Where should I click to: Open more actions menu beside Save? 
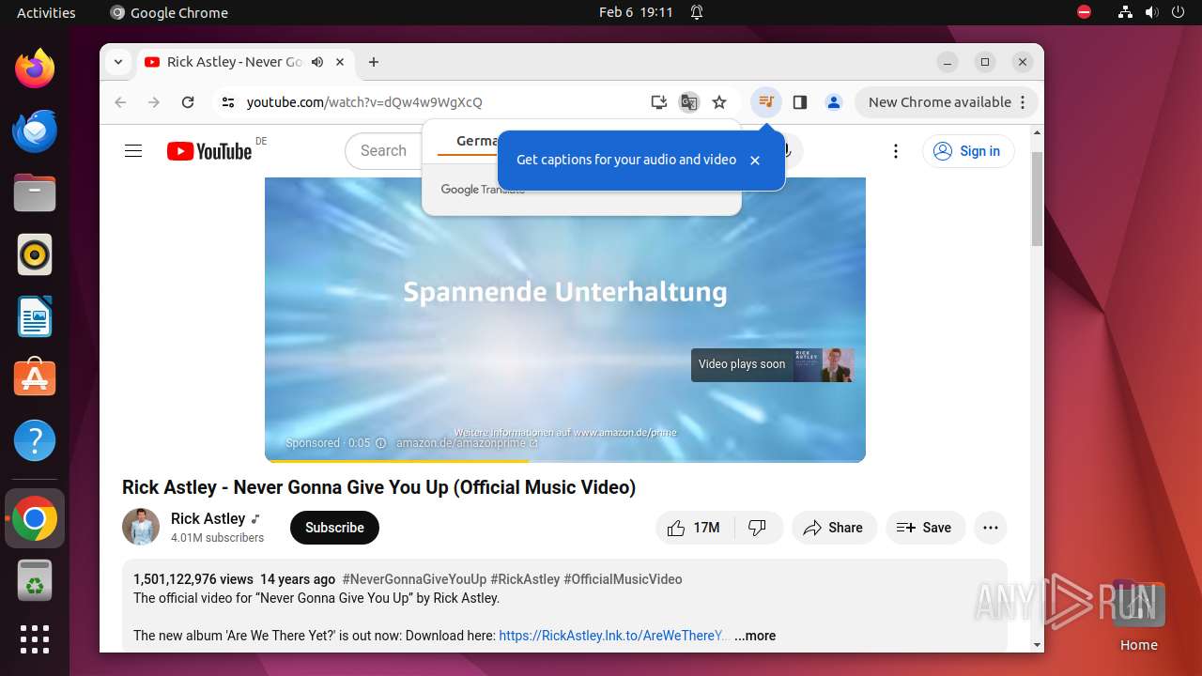pos(991,528)
